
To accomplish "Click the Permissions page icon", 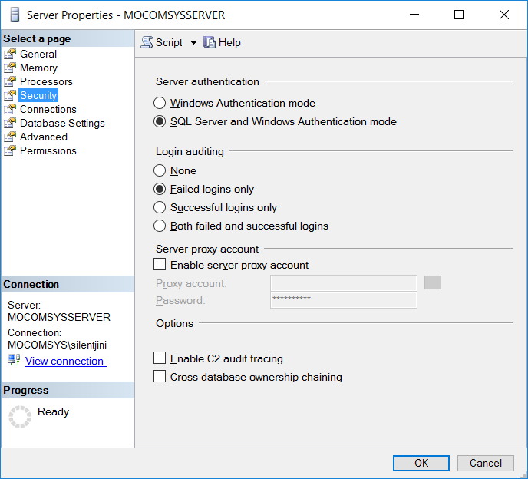I will click(x=10, y=150).
